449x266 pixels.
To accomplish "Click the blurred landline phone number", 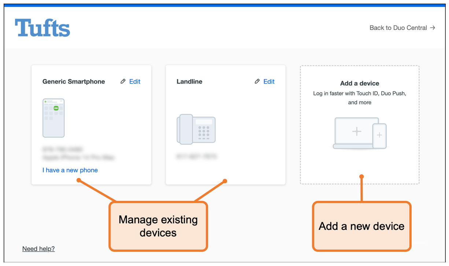I will click(197, 157).
